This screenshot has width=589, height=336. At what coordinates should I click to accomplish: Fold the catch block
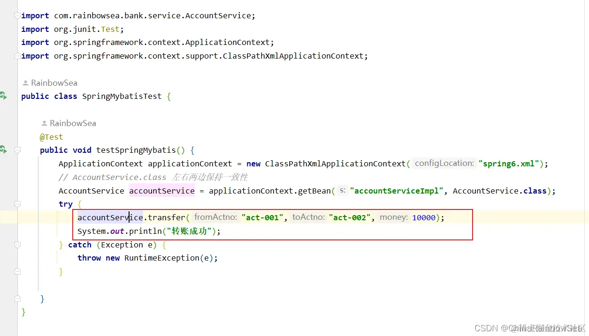point(17,245)
